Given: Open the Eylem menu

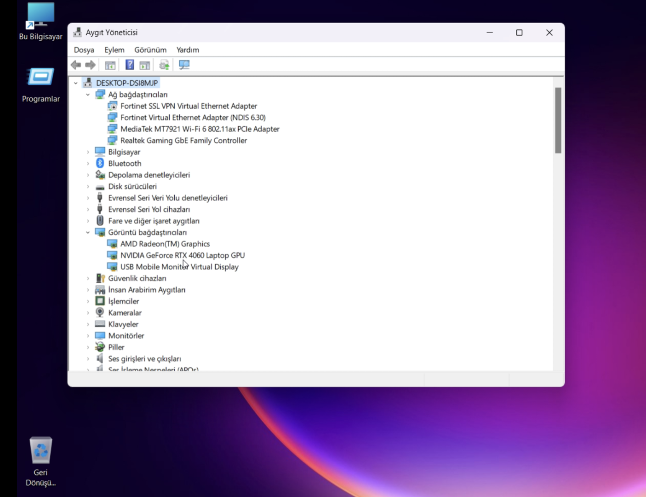Looking at the screenshot, I should click(114, 50).
